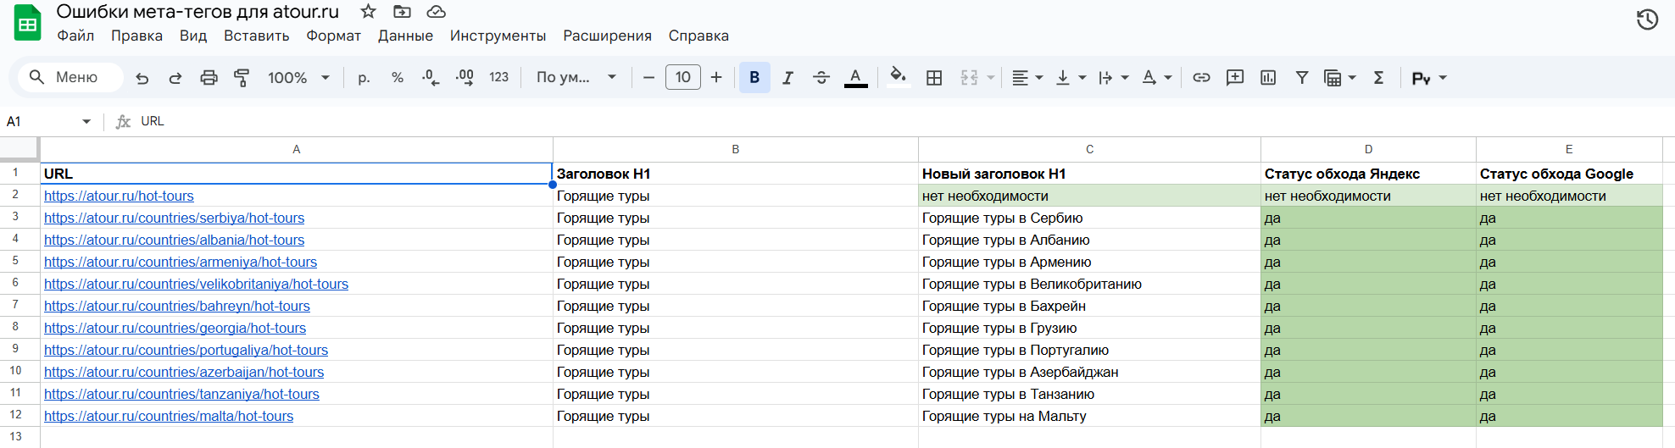Open vertical align dropdown
Viewport: 1675px width, 448px height.
pyautogui.click(x=1071, y=78)
